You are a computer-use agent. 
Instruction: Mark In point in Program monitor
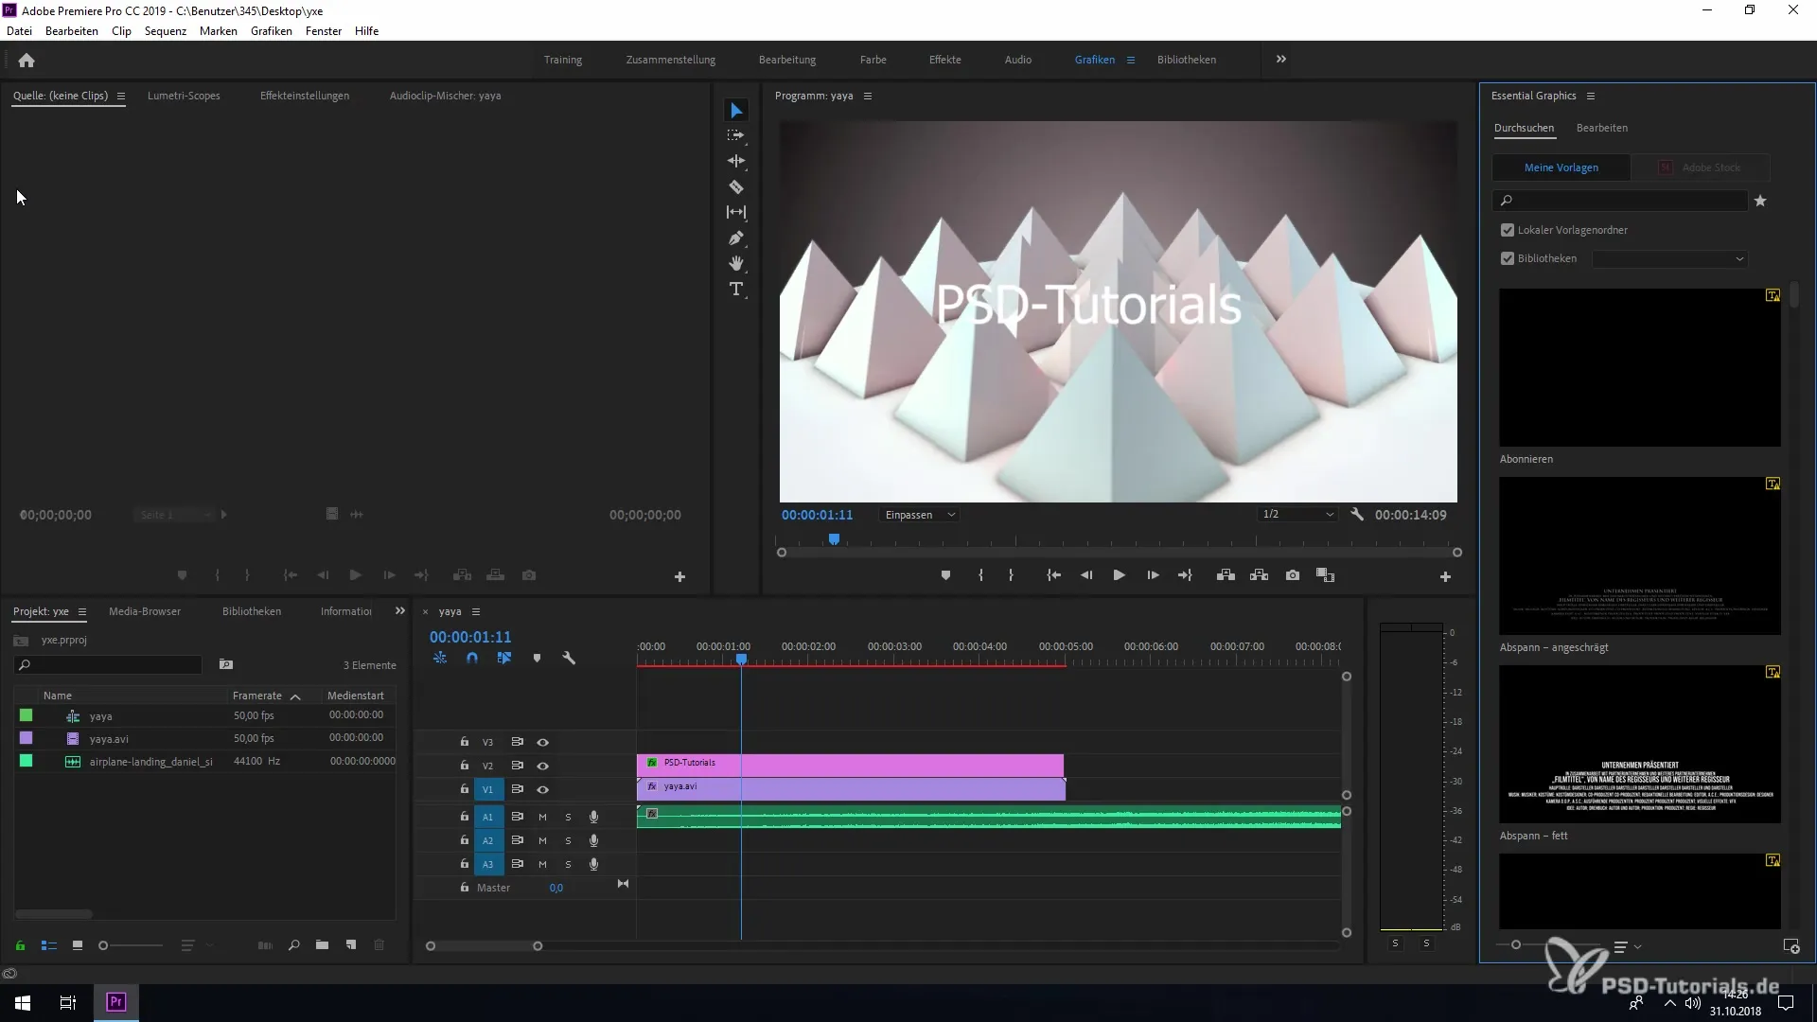pyautogui.click(x=980, y=575)
